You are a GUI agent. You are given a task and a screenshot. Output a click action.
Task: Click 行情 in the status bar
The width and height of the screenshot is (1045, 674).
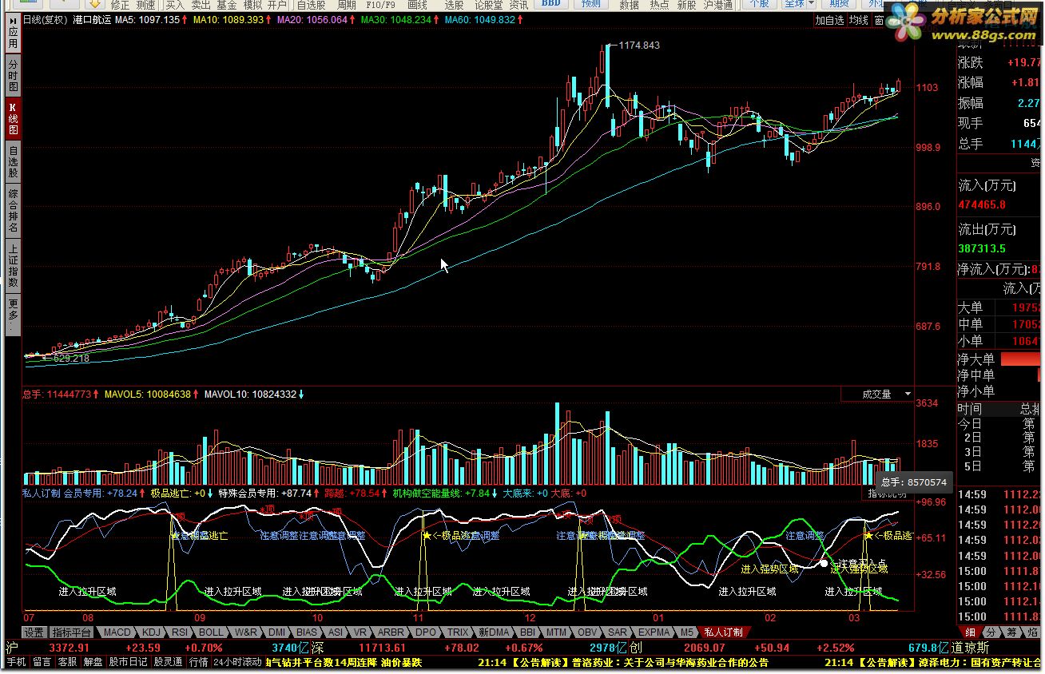tap(198, 662)
